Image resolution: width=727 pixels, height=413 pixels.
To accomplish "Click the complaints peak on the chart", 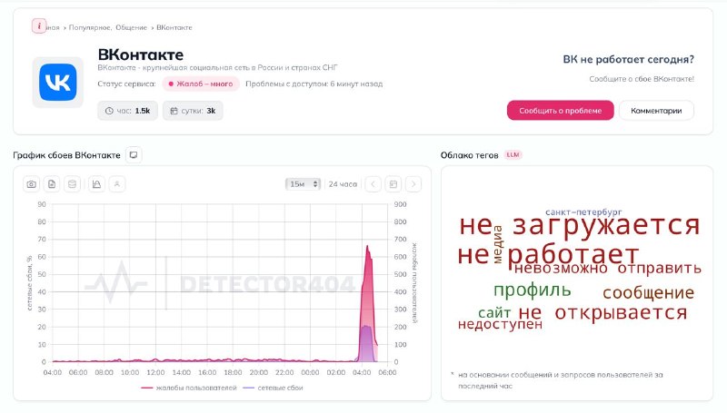I will [367, 246].
